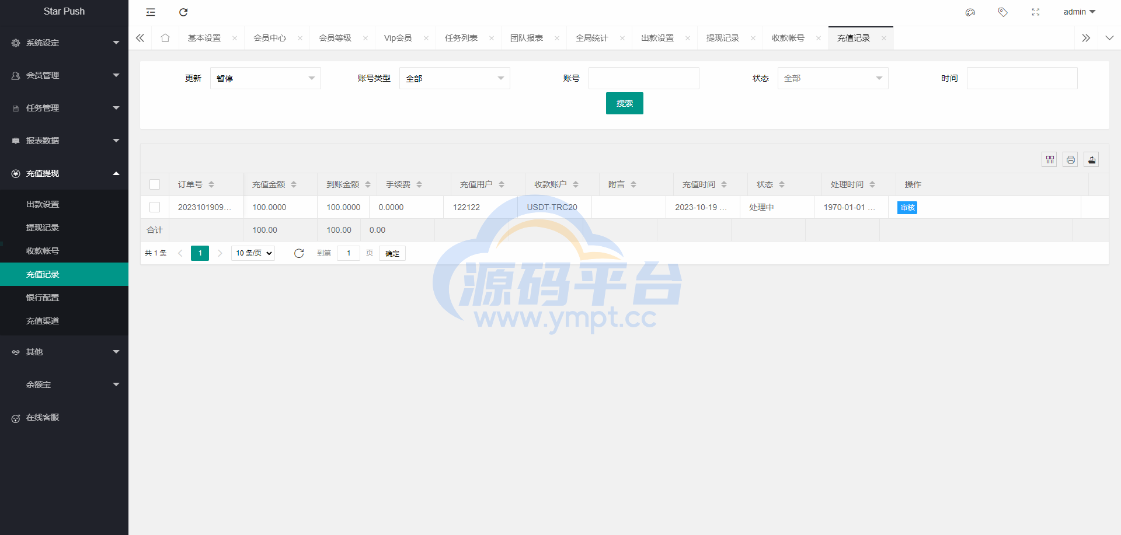Image resolution: width=1121 pixels, height=535 pixels.
Task: Click the order number 2023101909 cell
Action: pyautogui.click(x=205, y=207)
